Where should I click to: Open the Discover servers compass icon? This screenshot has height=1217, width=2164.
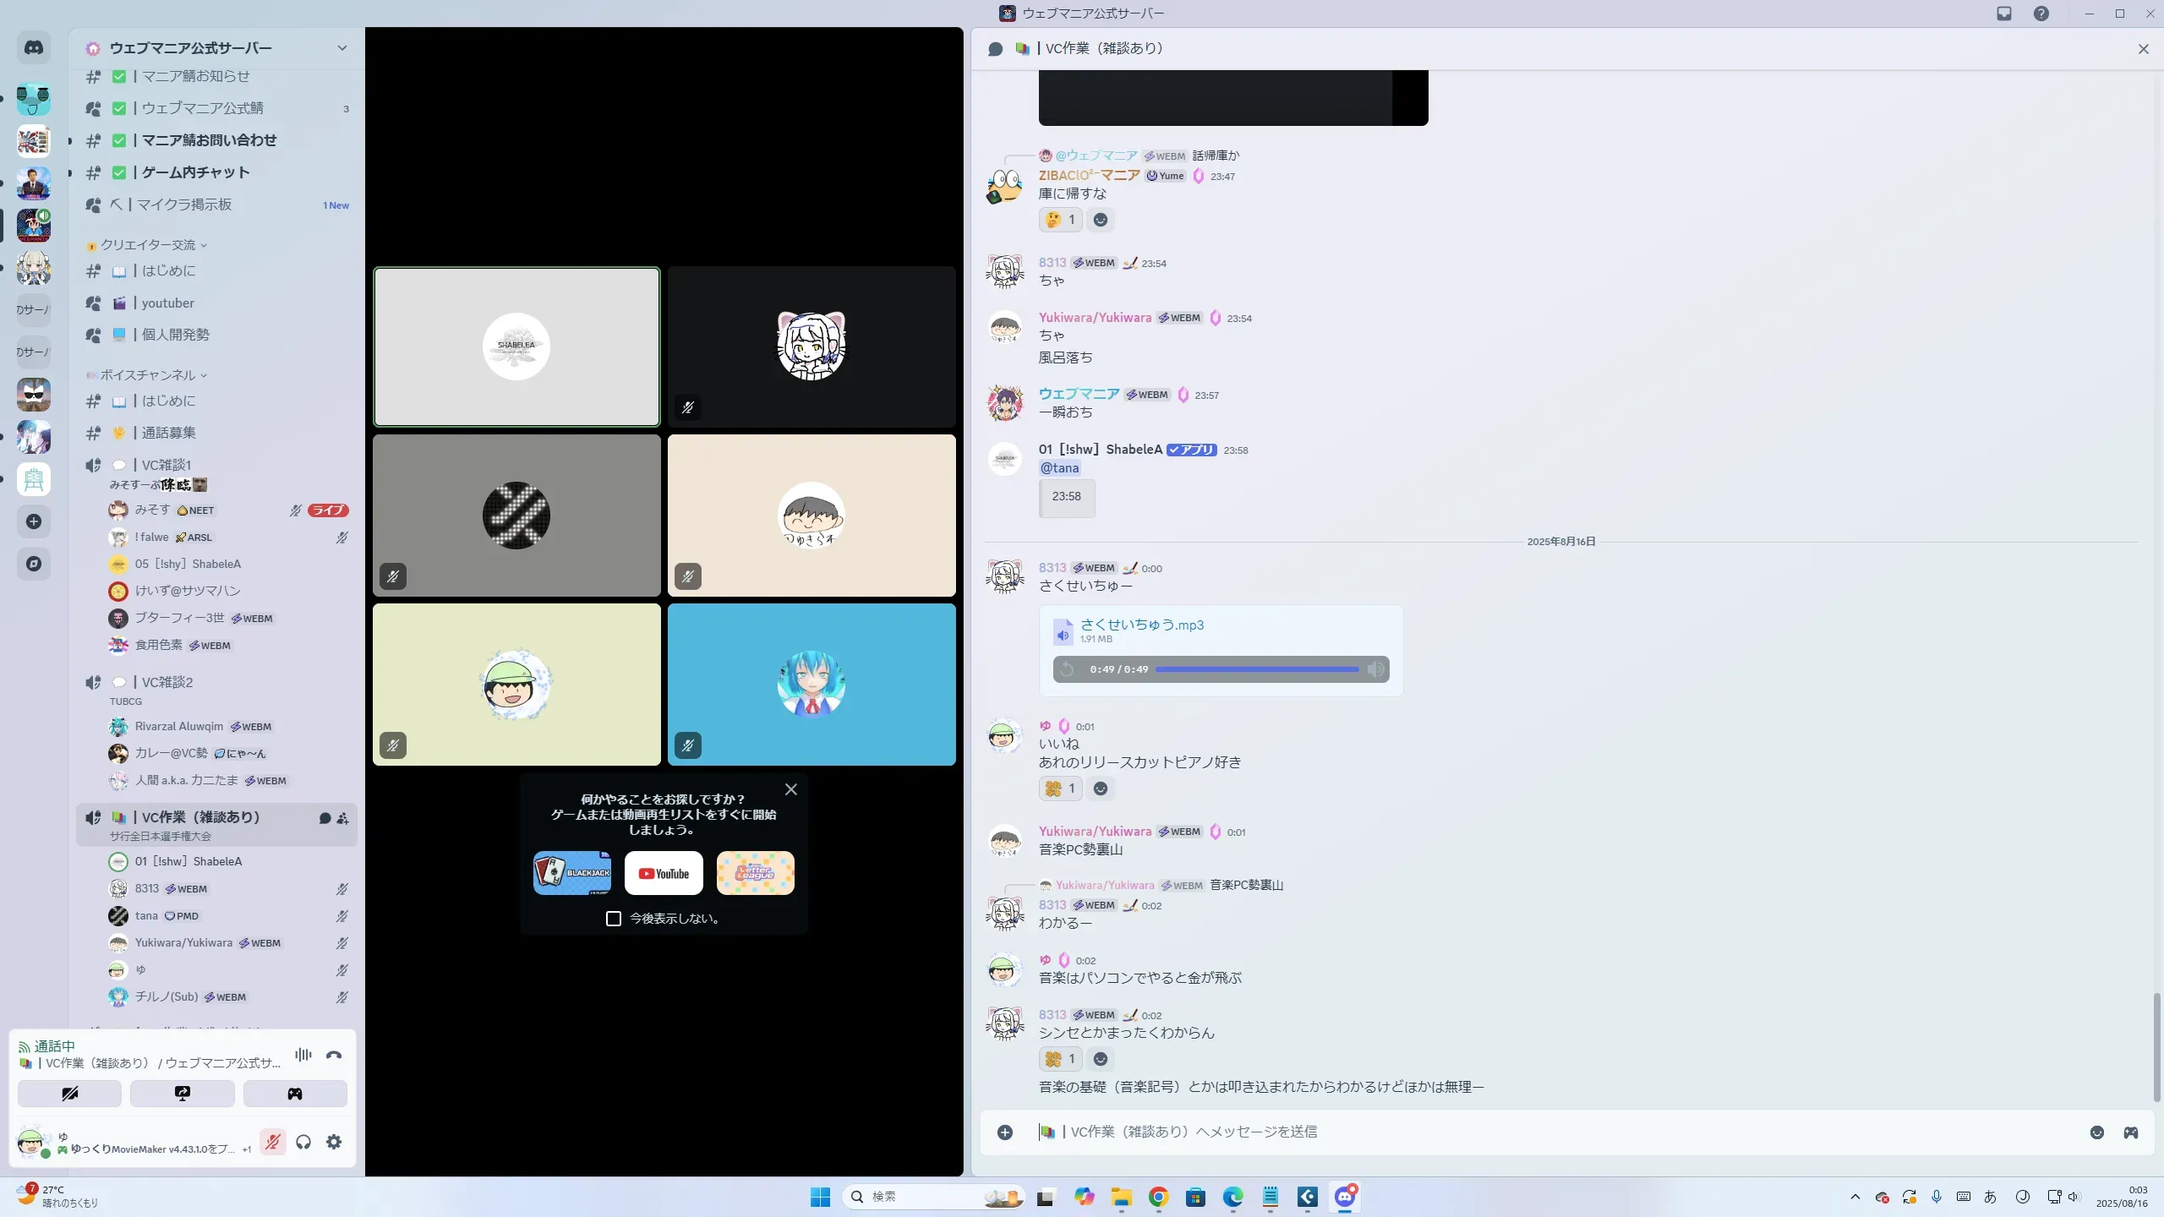(34, 564)
